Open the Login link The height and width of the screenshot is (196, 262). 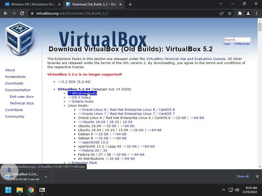click(227, 44)
